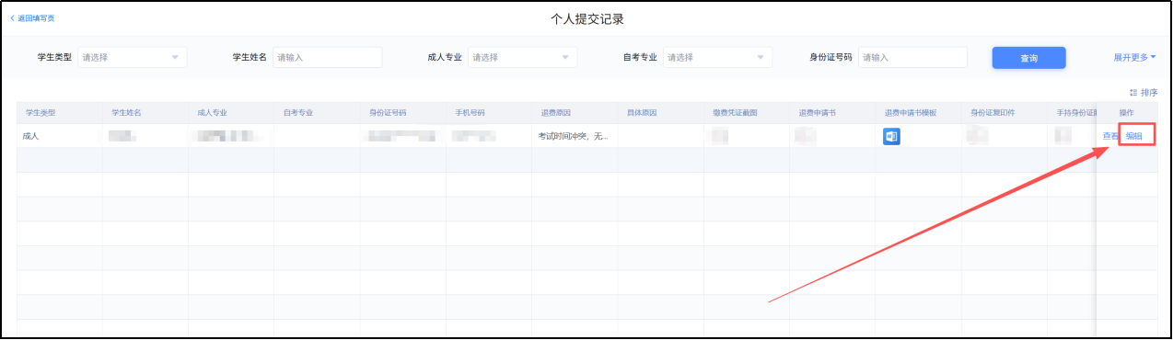
Task: Open the 成人专业 dropdown
Action: pyautogui.click(x=522, y=57)
